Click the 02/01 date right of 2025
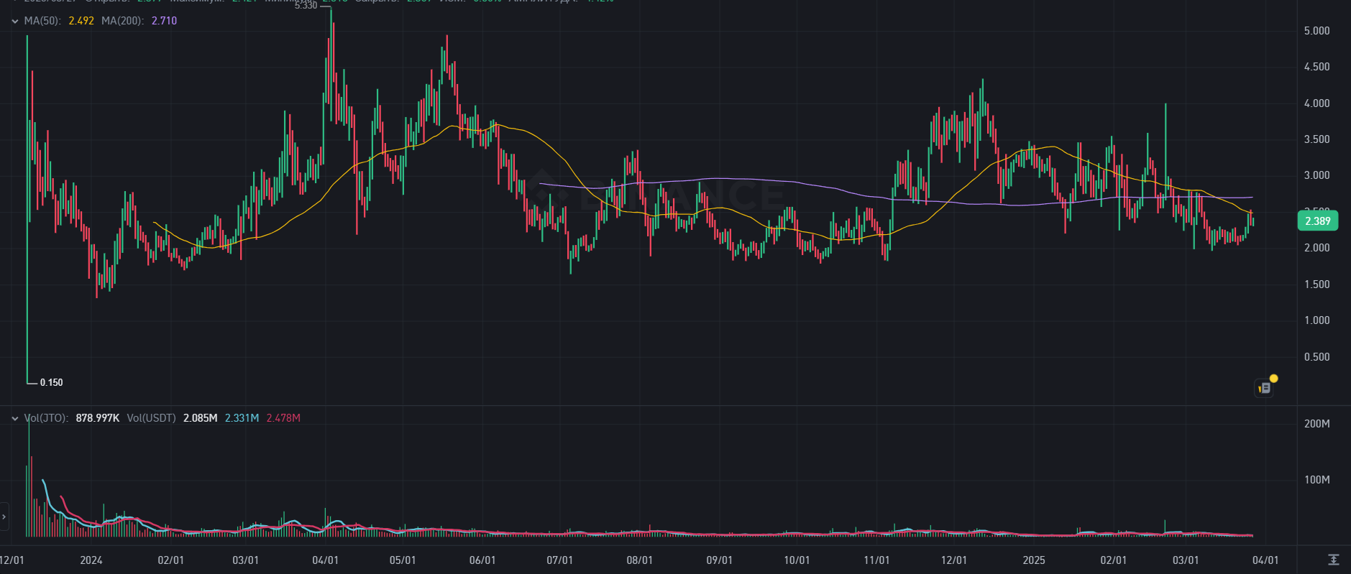Image resolution: width=1351 pixels, height=574 pixels. click(1114, 560)
